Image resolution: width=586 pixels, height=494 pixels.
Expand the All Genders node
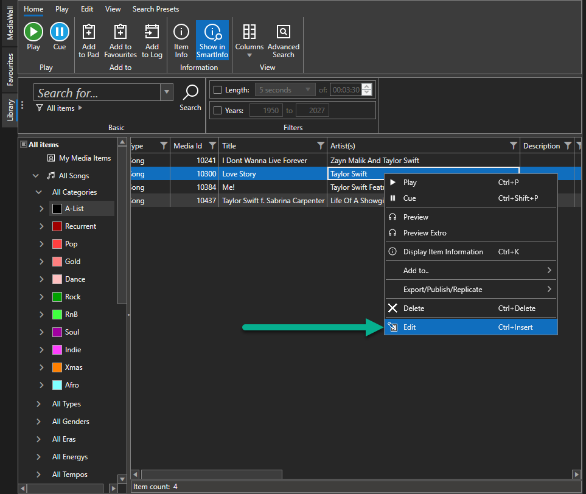pos(38,421)
